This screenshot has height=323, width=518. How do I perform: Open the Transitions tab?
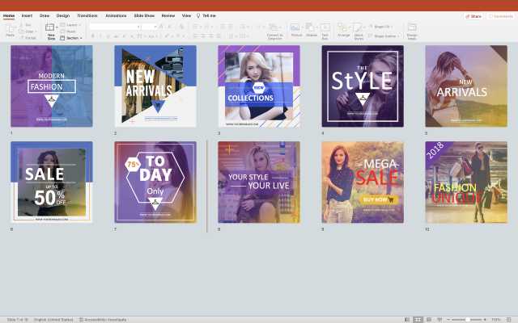(87, 15)
